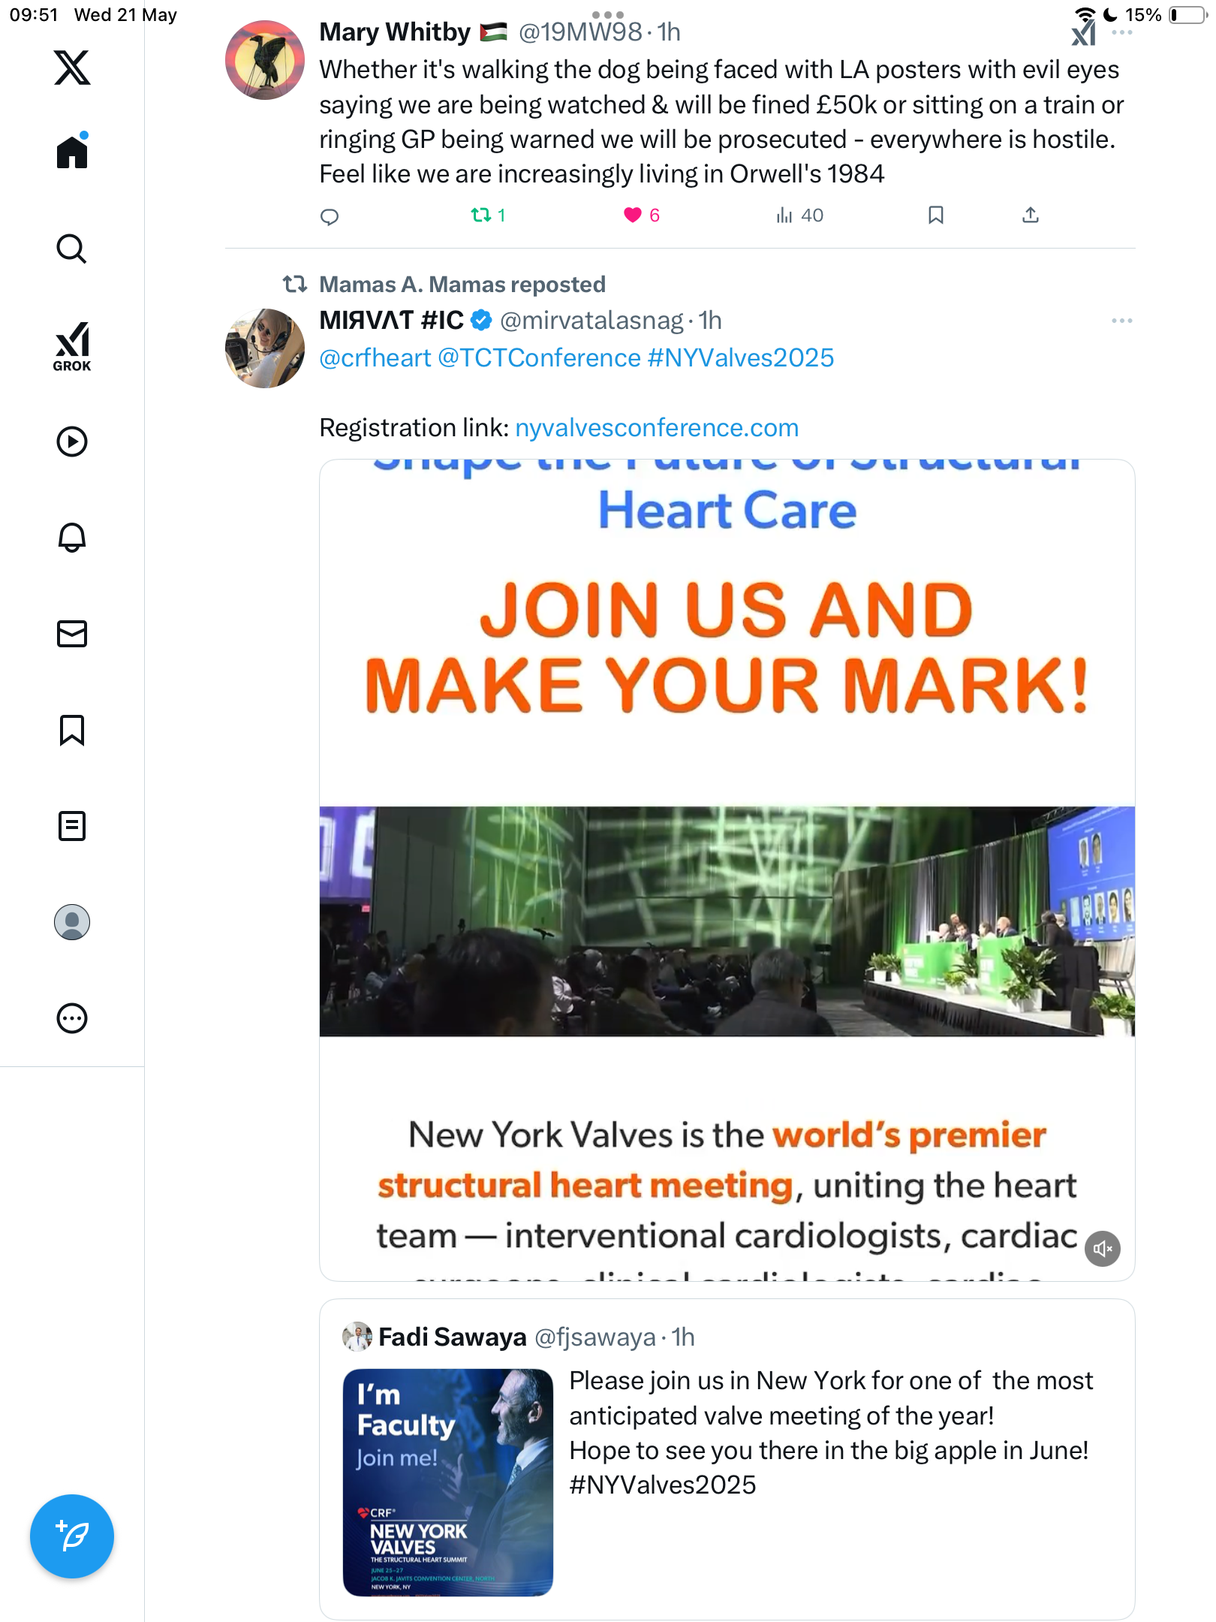Open the More circle menu in sidebar
The image size is (1216, 1622).
click(x=72, y=1018)
